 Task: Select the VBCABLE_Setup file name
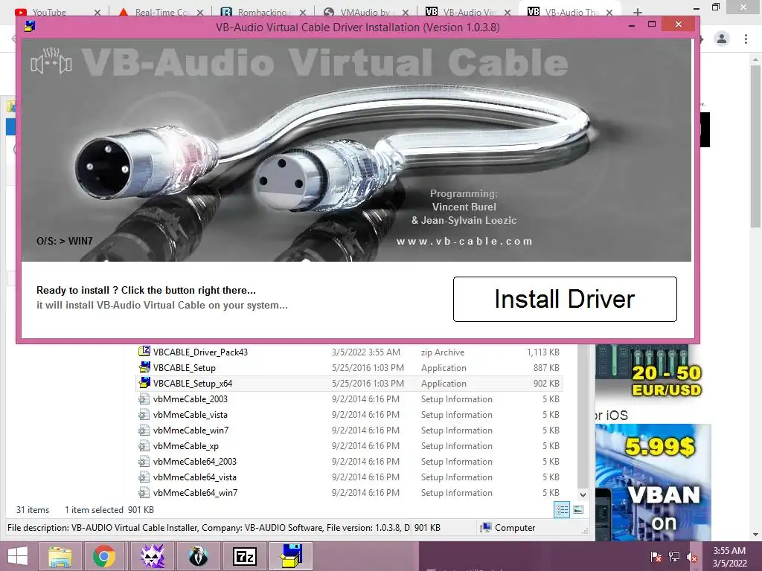point(185,367)
